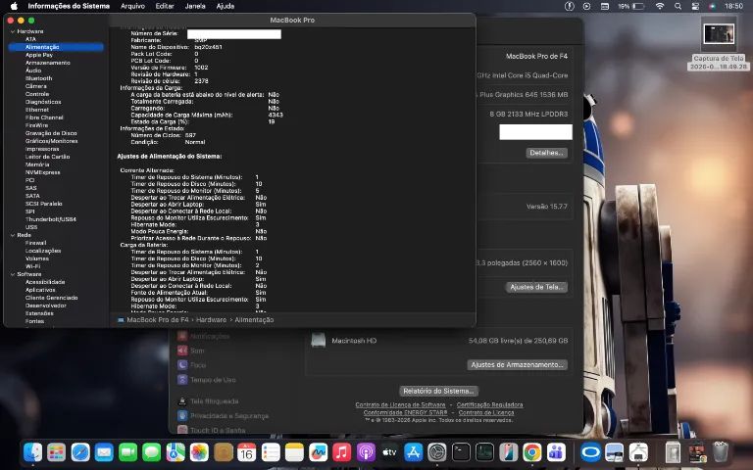
Task: Open Reminders from the Dock
Action: (x=271, y=452)
